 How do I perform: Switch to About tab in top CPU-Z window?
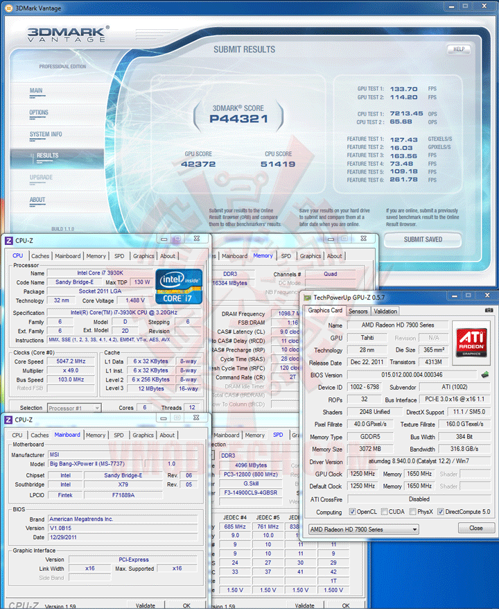click(x=168, y=256)
